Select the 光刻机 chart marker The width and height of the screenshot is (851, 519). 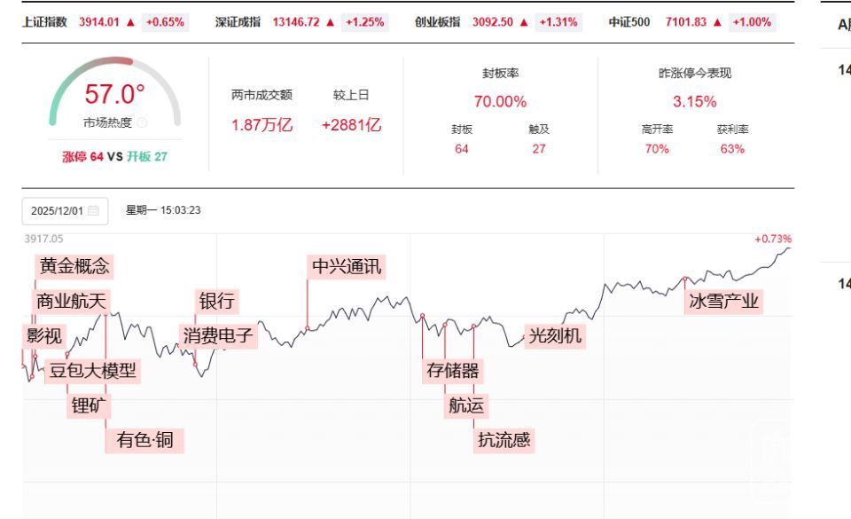(x=557, y=336)
